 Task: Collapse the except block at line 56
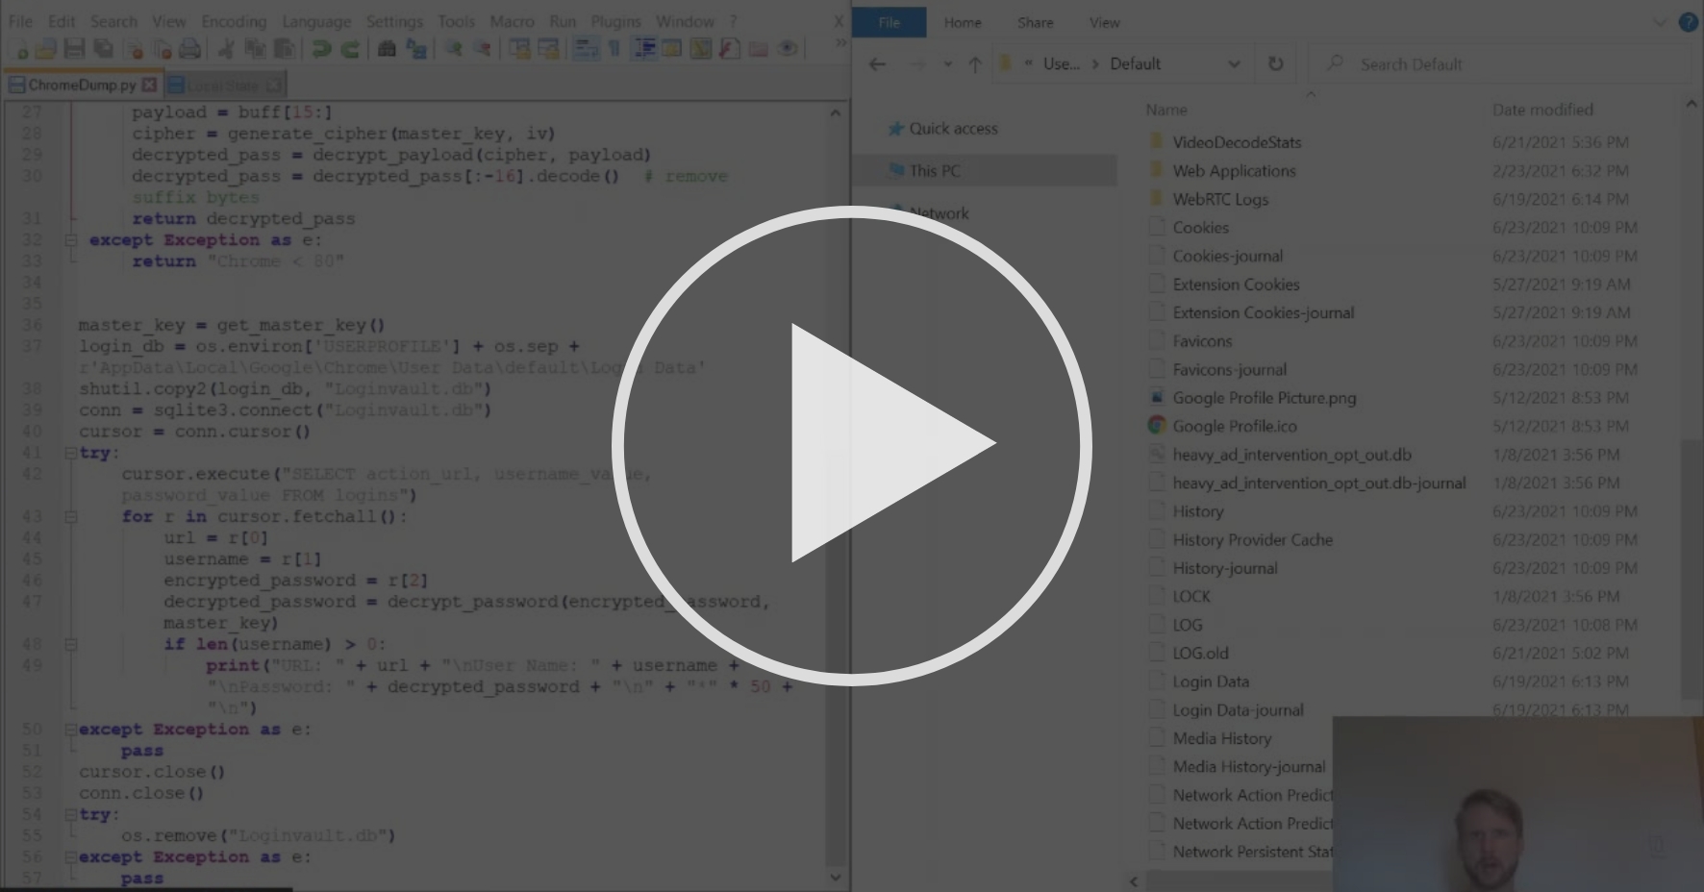(x=70, y=856)
